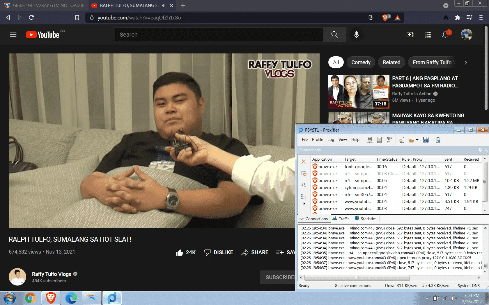Screen dimensions: 489x305
Task: Click the YouTube search magnifier button
Action: pos(334,35)
